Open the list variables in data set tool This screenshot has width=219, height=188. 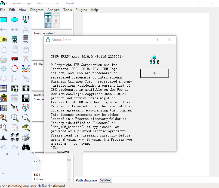tap(26, 39)
